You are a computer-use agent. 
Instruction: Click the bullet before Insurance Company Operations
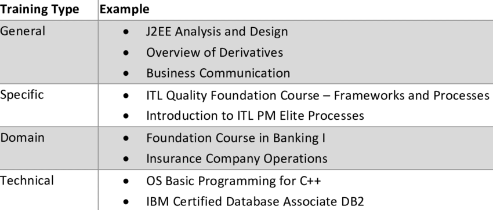126,159
